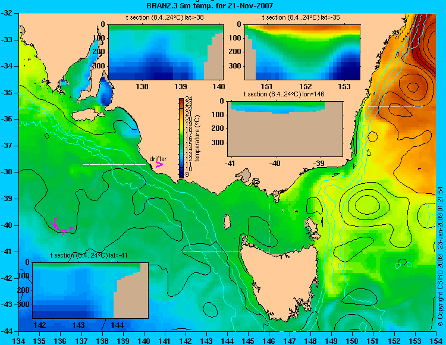Click the '-41' latitude axis label on the left axis

tap(7, 252)
